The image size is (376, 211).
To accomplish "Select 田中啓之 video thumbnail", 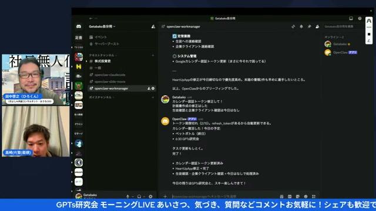I will tap(36, 80).
